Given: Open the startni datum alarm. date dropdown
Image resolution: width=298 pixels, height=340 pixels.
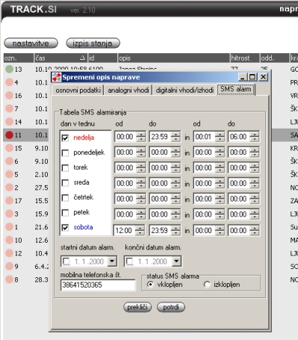Looking at the screenshot, I should [x=112, y=262].
